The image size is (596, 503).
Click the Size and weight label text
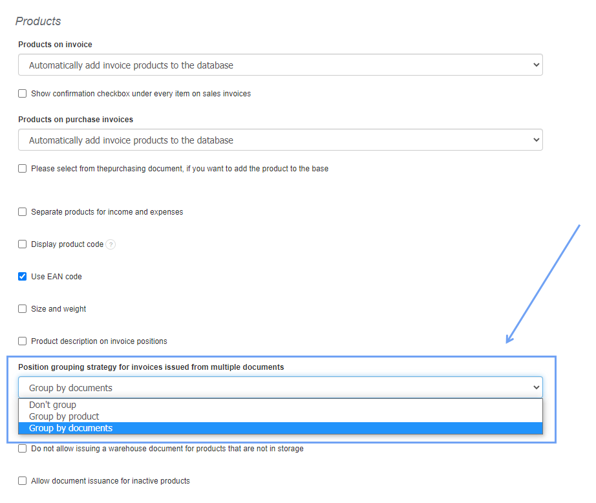[58, 309]
